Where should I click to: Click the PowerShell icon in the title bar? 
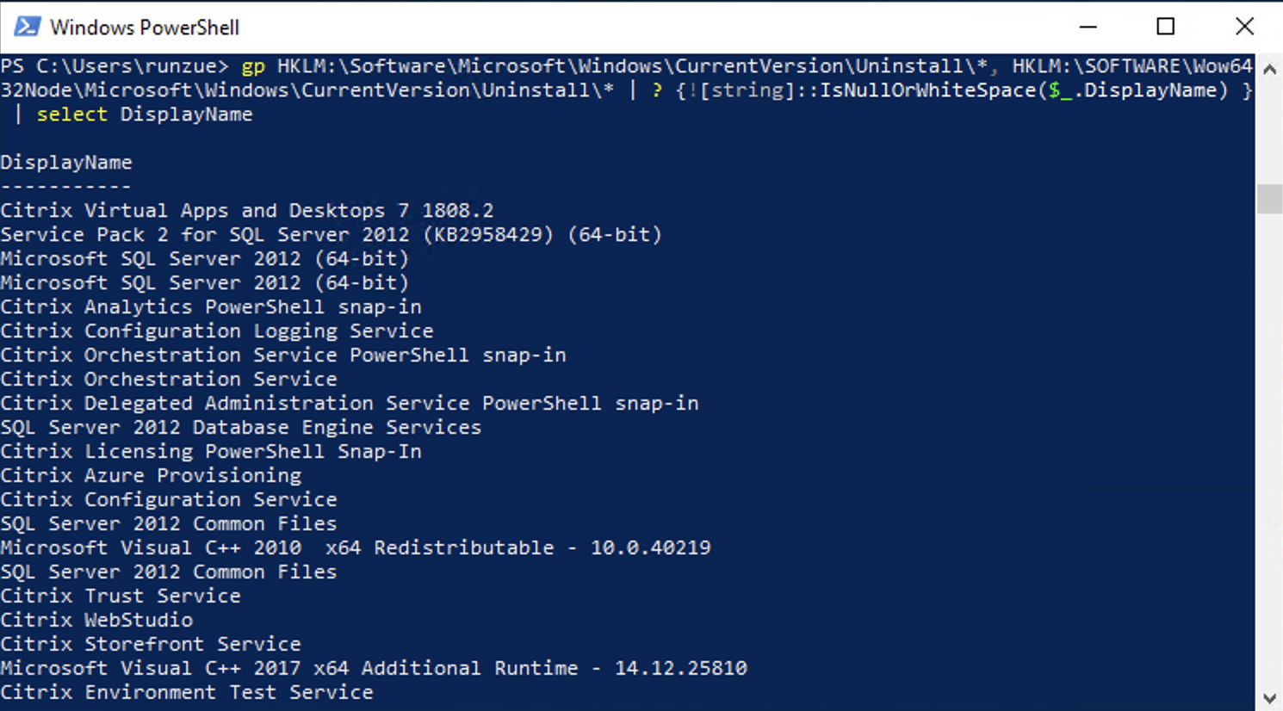click(x=28, y=27)
